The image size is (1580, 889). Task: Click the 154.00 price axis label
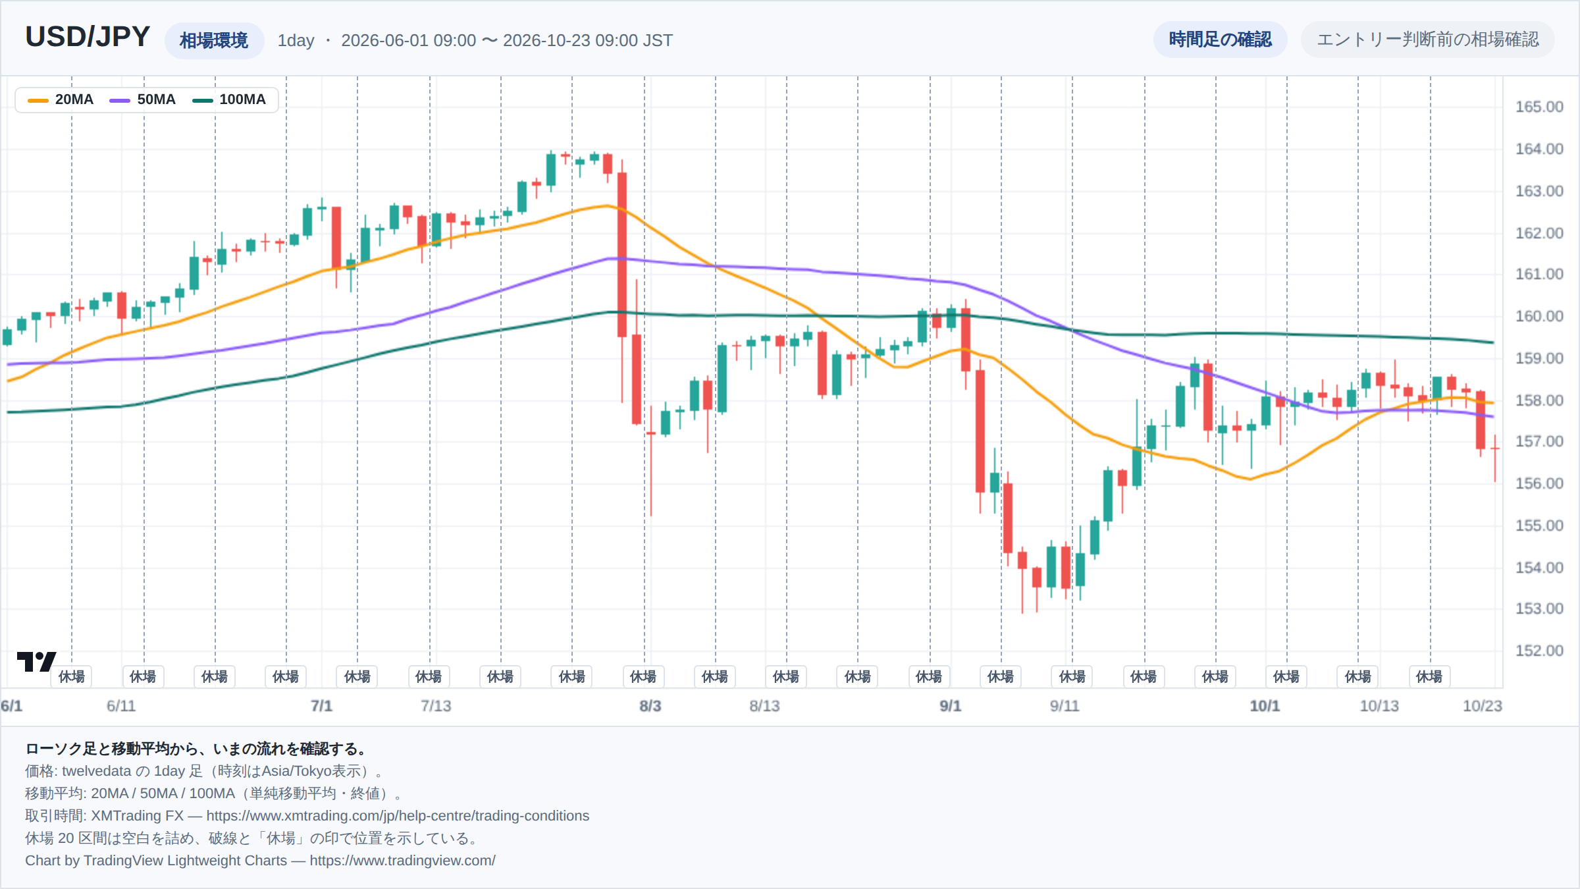(1539, 568)
